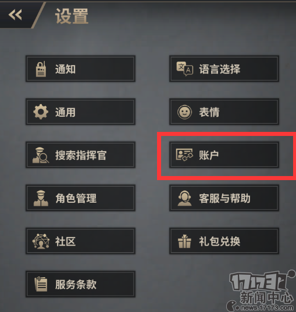Image resolution: width=296 pixels, height=312 pixels.
Task: Click the officer icon for 角色管理
Action: click(41, 198)
